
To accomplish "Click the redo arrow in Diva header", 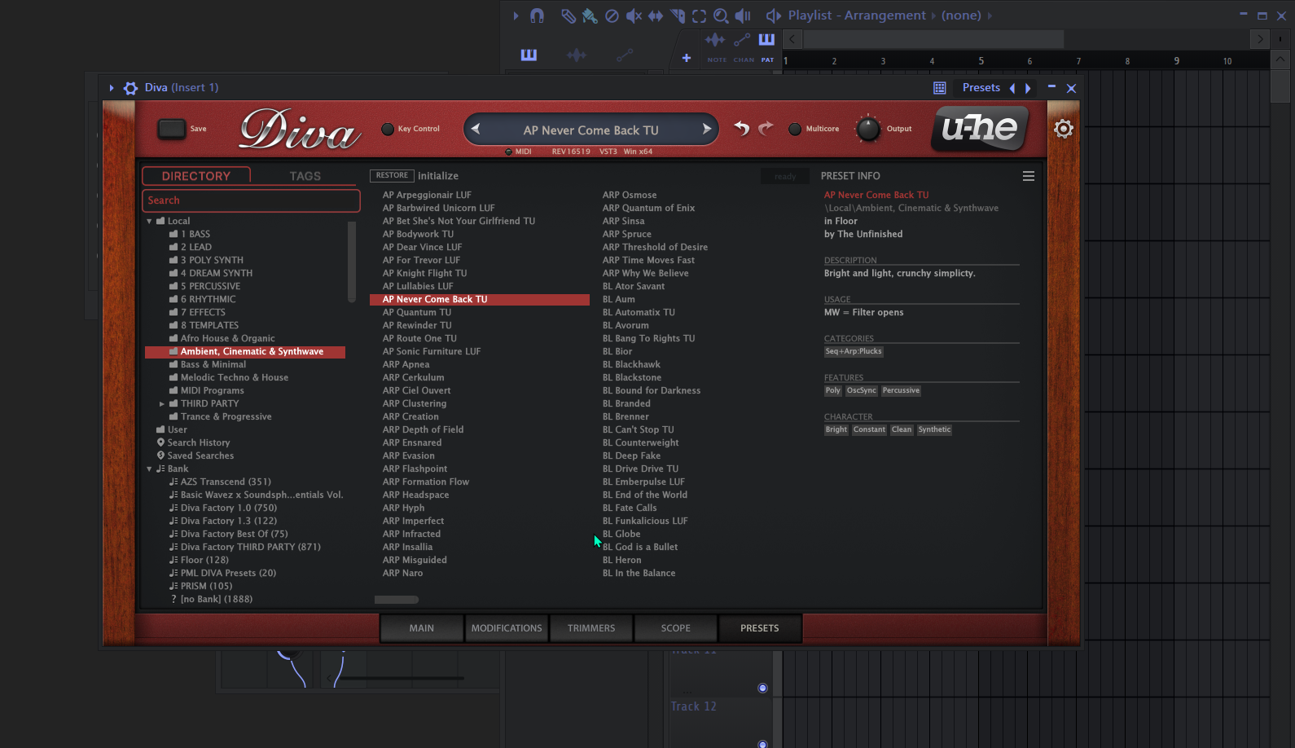I will click(x=766, y=128).
